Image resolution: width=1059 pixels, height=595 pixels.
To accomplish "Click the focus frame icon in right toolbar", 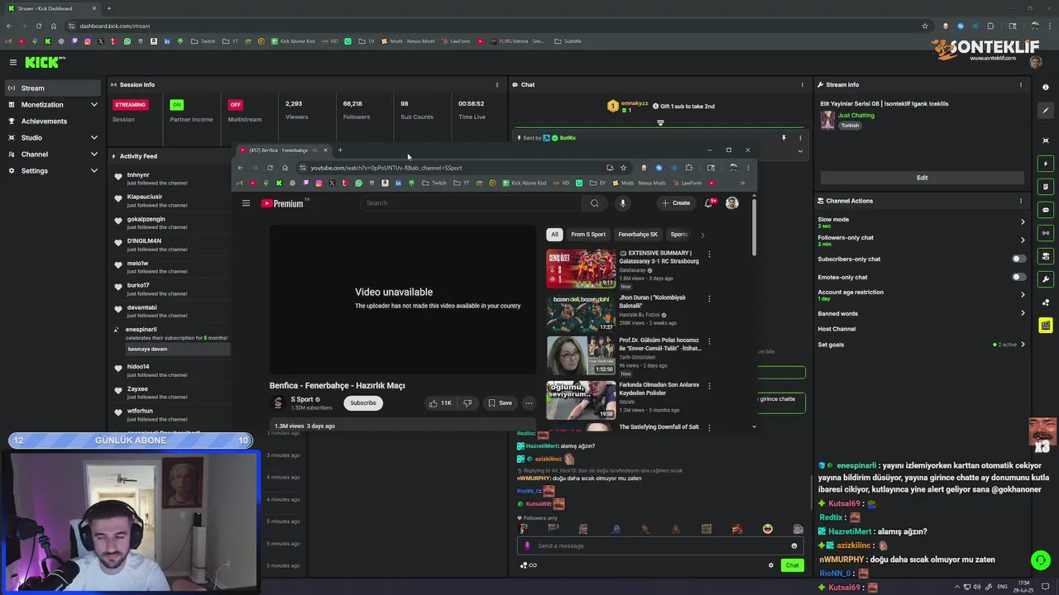I will 1046,140.
